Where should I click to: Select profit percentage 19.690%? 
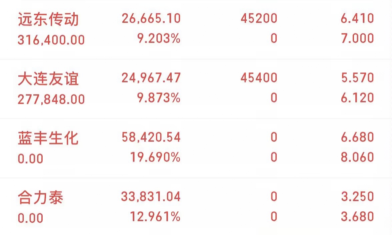point(155,157)
